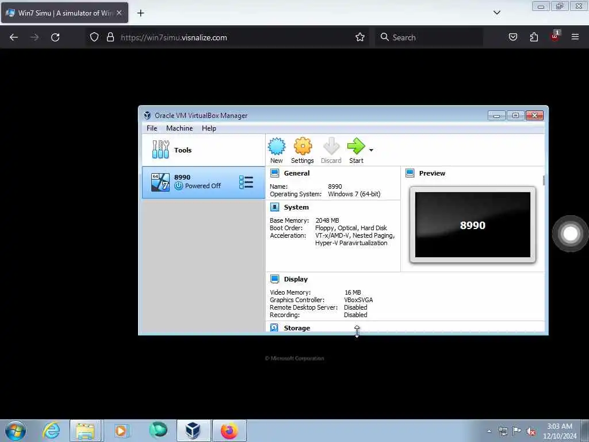The image size is (589, 442).
Task: Click the Firefox taskbar icon
Action: [229, 430]
